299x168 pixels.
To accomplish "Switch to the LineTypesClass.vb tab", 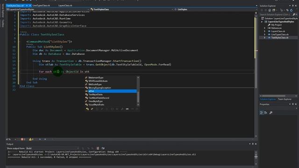I will click(x=41, y=6).
